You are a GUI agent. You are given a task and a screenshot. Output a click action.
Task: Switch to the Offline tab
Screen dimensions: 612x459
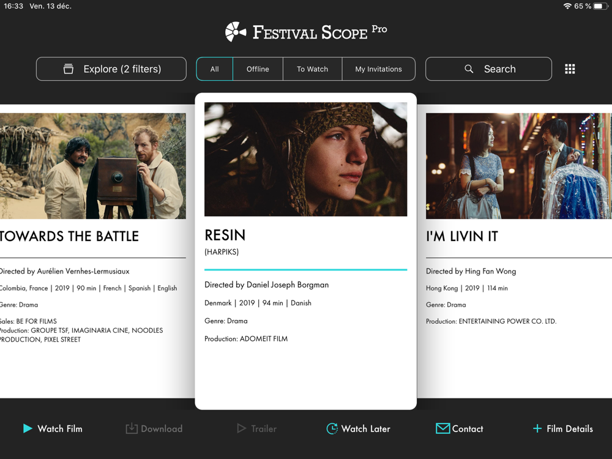[x=258, y=69]
